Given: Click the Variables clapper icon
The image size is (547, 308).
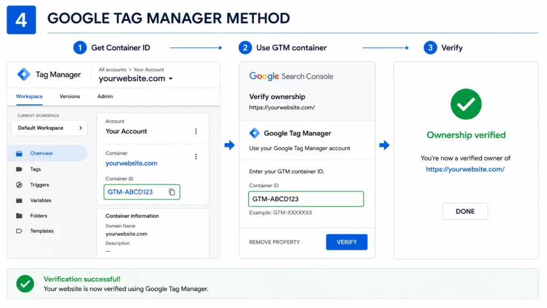Looking at the screenshot, I should (x=19, y=201).
